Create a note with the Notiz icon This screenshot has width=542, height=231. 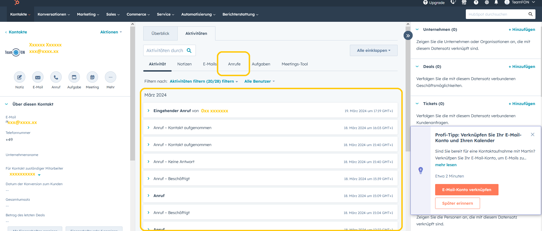20,77
